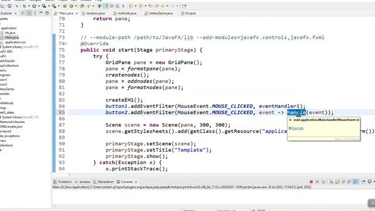Select the upCollections project in Explorer
Screen dimensions: 375x211
point(9,66)
